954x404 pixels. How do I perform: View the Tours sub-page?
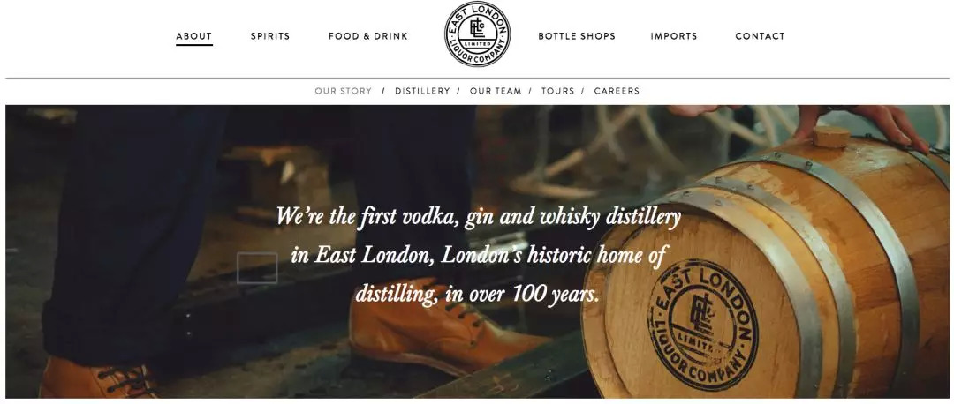click(557, 91)
